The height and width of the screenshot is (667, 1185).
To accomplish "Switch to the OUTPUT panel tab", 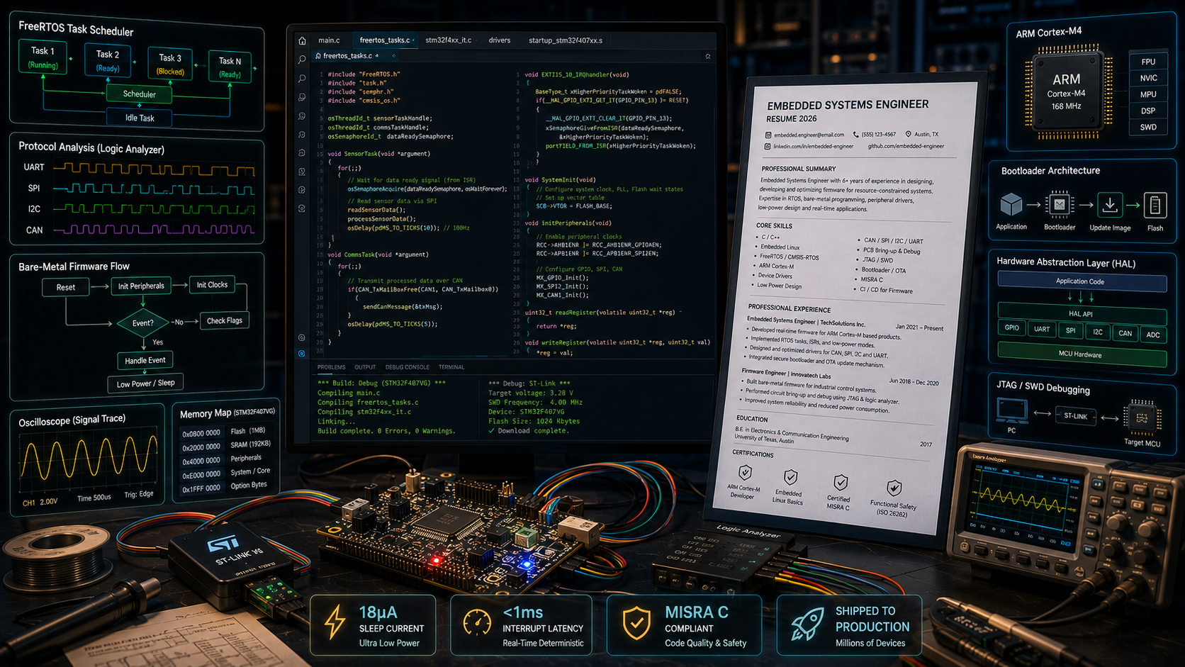I will pyautogui.click(x=365, y=367).
